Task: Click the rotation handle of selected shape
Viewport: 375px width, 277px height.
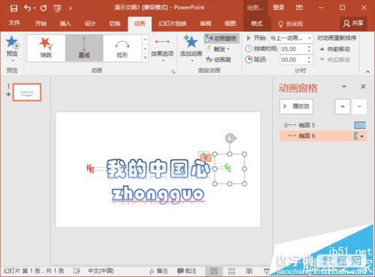Action: coord(230,138)
